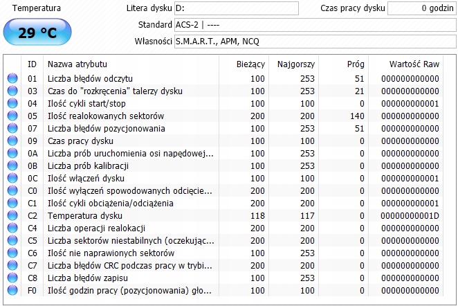Click the Wartość Raw column header

pyautogui.click(x=411, y=64)
